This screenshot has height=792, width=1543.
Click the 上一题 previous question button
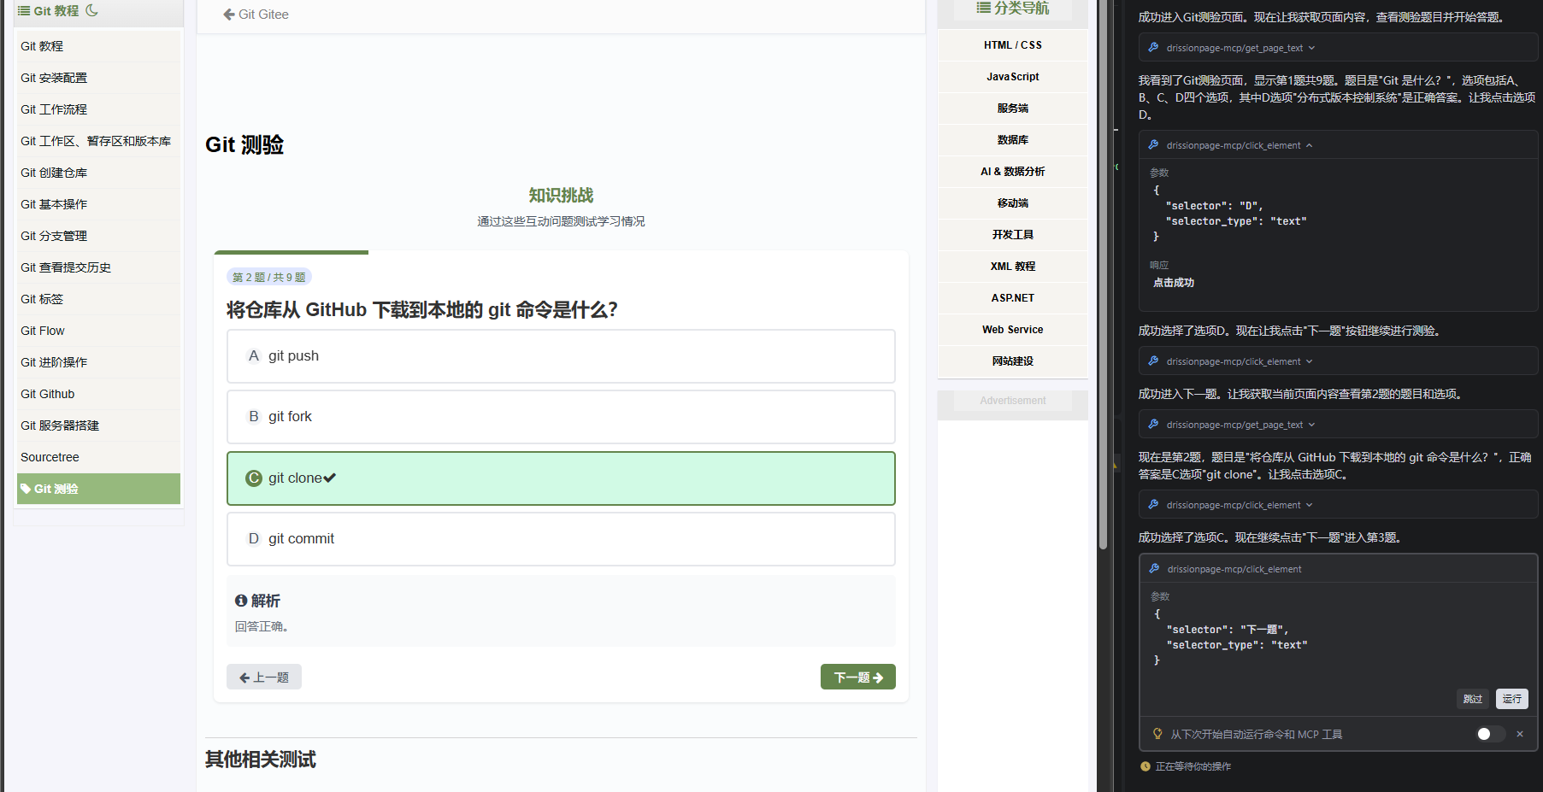point(264,677)
